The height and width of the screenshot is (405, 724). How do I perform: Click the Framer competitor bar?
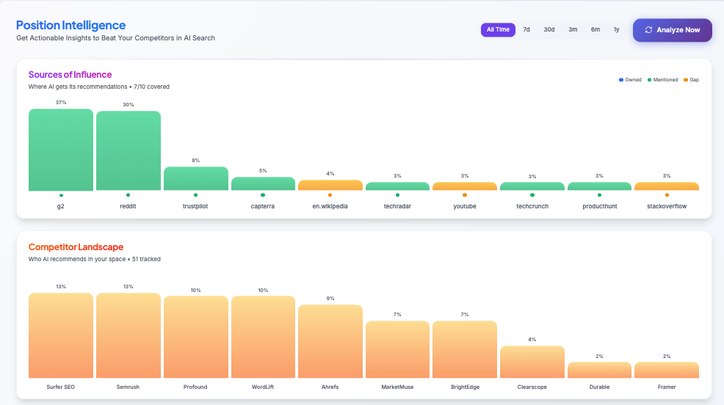pyautogui.click(x=667, y=370)
